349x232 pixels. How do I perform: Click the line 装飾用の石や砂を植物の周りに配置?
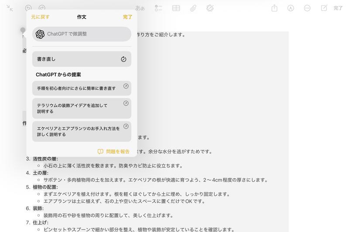point(108,215)
